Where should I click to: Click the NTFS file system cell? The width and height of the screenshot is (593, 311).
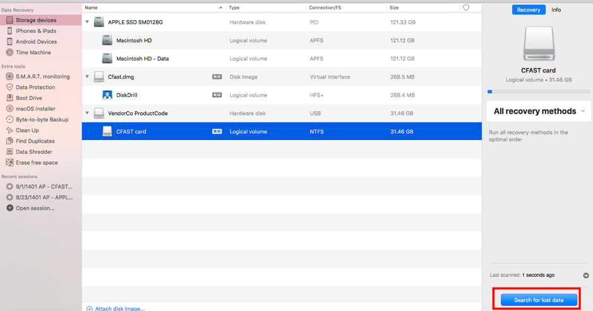tap(316, 131)
